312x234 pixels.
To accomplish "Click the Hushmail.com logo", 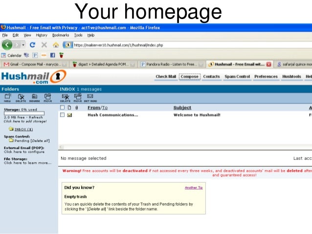I will (34, 77).
